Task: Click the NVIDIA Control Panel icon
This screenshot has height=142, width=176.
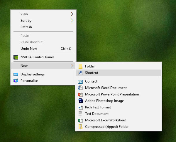Action: click(x=16, y=57)
